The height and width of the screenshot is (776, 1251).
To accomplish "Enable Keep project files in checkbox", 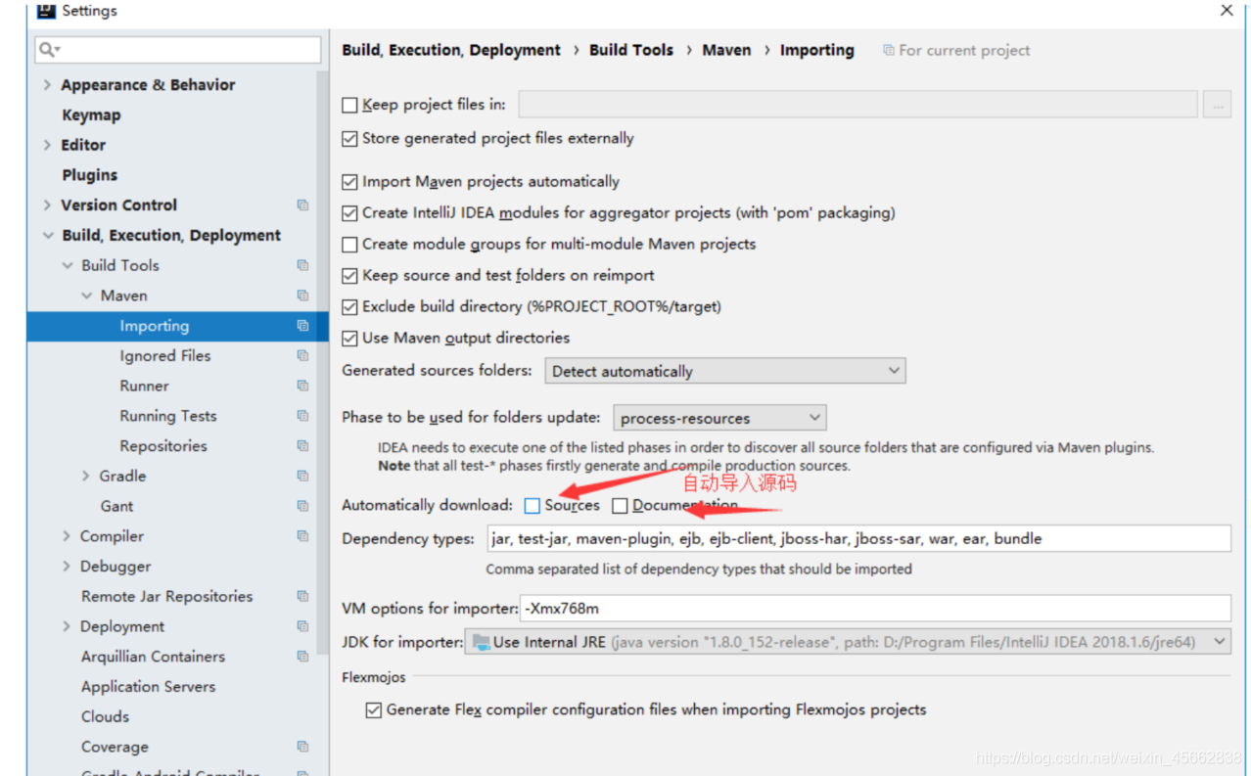I will click(x=349, y=106).
